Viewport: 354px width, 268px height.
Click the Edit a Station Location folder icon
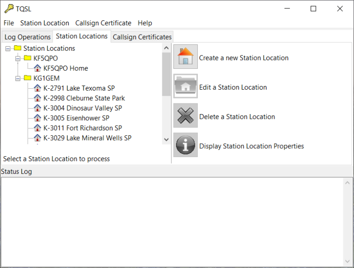click(185, 86)
